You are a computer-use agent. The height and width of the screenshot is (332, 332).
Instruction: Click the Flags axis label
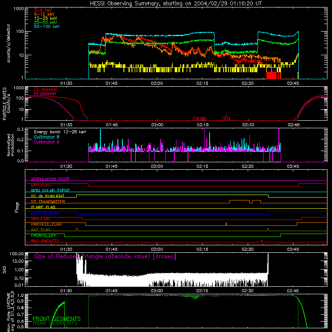point(17,207)
